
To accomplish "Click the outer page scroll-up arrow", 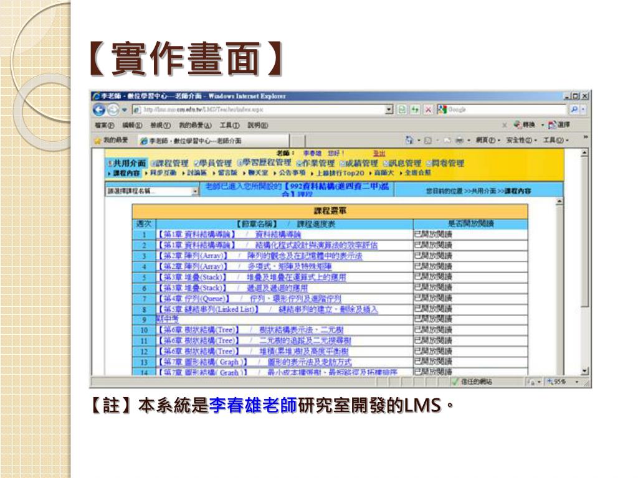I will (x=584, y=153).
